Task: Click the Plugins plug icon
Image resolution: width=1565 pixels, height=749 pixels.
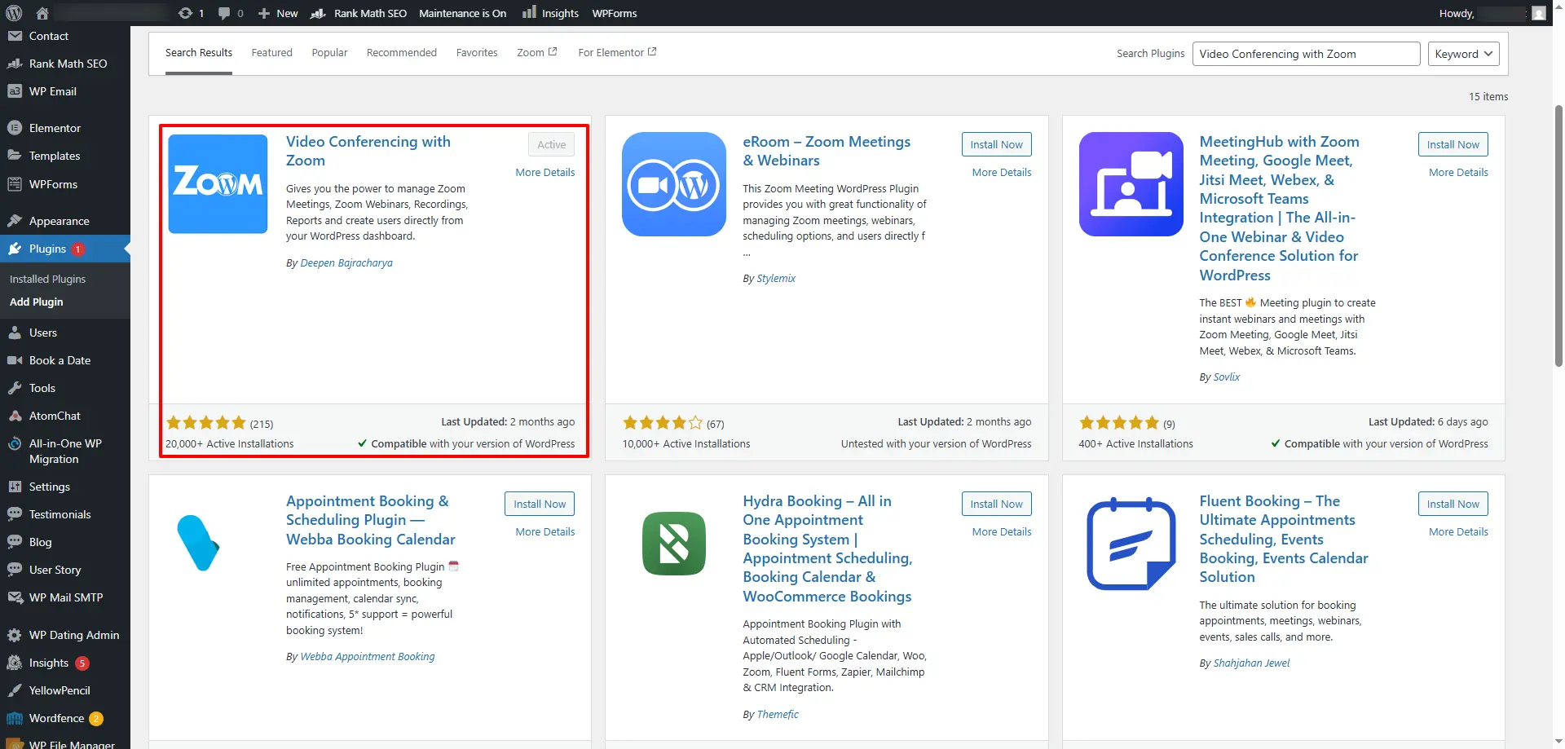Action: (15, 249)
